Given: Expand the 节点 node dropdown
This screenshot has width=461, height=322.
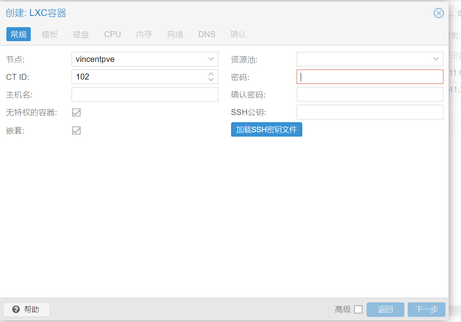Looking at the screenshot, I should (x=211, y=59).
